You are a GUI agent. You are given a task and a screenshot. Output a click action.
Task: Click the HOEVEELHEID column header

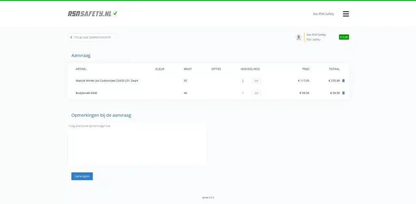coord(250,69)
